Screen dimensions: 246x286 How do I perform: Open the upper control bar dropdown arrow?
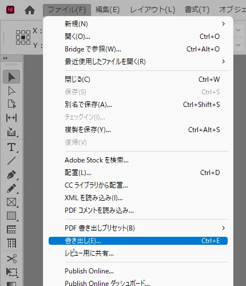239,30
